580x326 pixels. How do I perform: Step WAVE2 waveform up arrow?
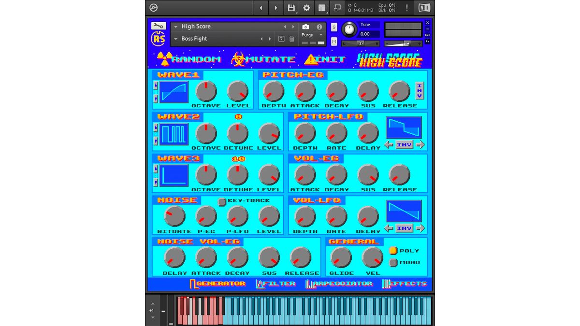coord(156,128)
